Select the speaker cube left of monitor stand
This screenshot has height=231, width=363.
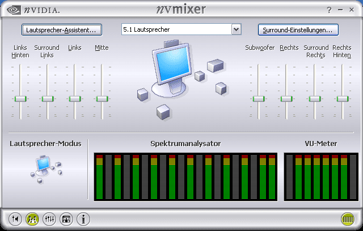coord(143,95)
